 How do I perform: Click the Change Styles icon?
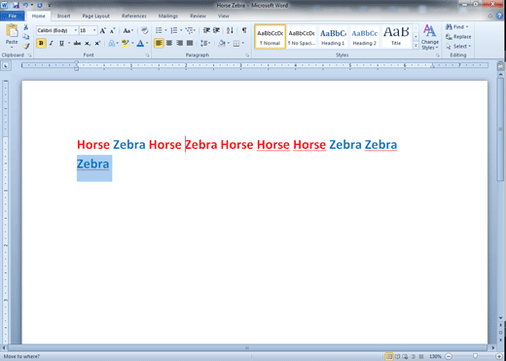coord(430,37)
